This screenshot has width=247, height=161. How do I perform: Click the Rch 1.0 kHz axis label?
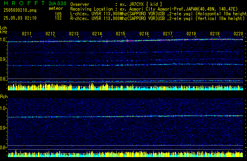click(x=3, y=108)
